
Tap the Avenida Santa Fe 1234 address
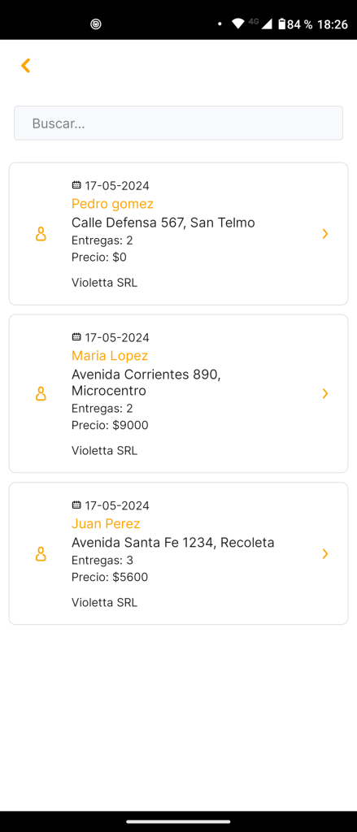172,543
